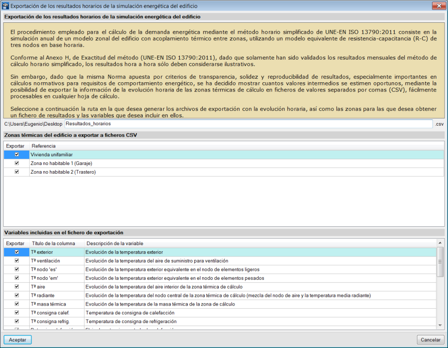Toggle export checkbox for Vivienda unifamiliar

pos(17,155)
